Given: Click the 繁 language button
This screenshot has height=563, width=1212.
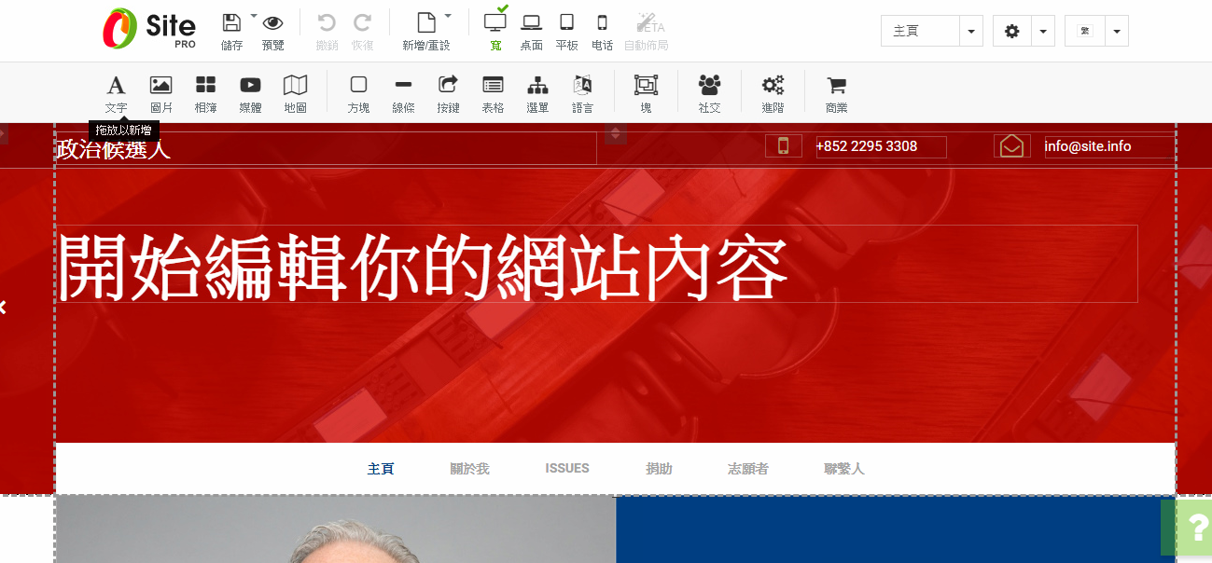Looking at the screenshot, I should pos(1085,31).
